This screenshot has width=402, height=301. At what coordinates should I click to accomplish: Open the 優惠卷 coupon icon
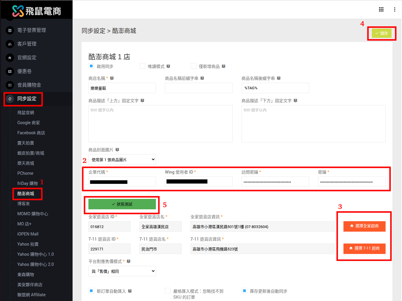(10, 71)
